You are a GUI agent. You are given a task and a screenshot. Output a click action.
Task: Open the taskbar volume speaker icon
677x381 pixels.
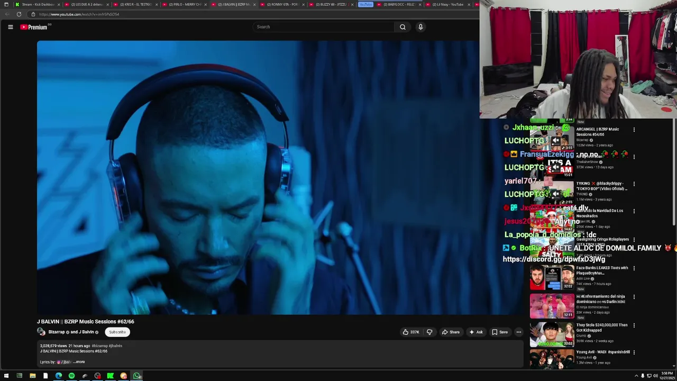(655, 376)
